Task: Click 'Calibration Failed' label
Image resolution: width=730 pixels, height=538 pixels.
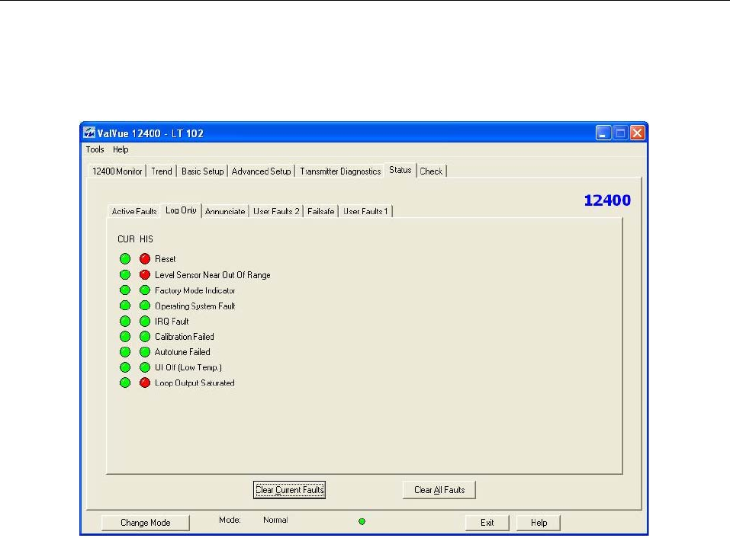Action: tap(185, 337)
